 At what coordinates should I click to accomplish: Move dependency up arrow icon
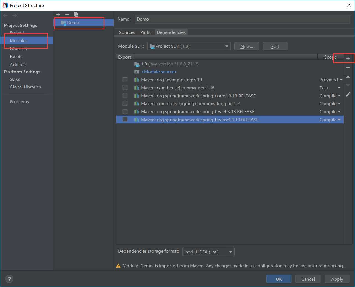point(348,77)
